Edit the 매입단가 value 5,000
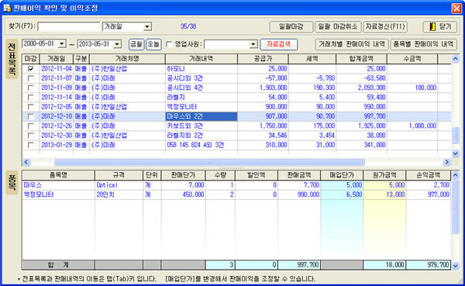This screenshot has height=286, width=465. (x=342, y=185)
